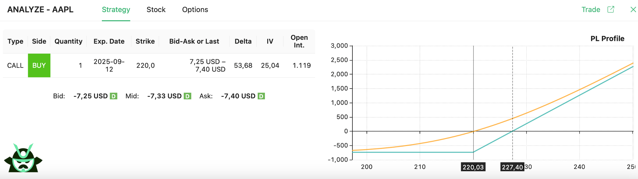638x179 pixels.
Task: Click the samurai mascot logo
Action: click(23, 158)
